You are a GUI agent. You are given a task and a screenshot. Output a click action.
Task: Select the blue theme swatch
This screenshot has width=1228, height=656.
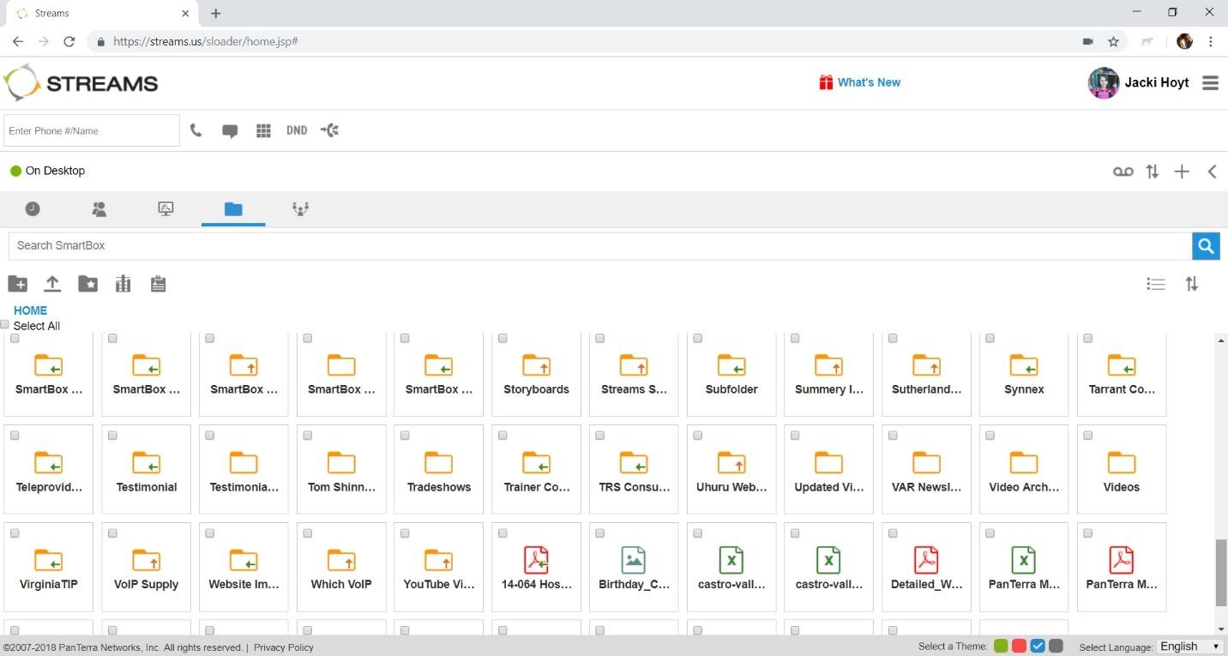1038,647
